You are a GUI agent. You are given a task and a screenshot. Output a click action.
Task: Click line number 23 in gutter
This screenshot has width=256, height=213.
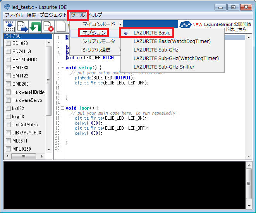click(x=57, y=148)
